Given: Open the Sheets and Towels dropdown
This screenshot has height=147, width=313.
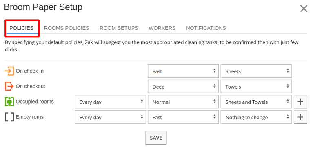Looking at the screenshot, I should point(256,102).
